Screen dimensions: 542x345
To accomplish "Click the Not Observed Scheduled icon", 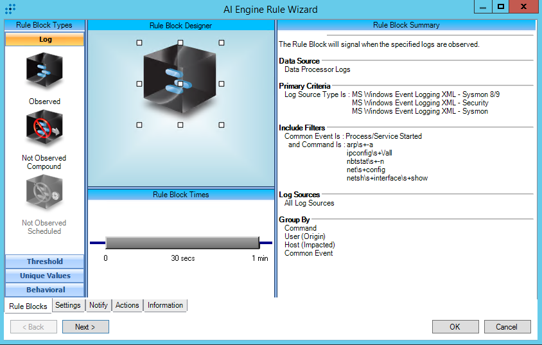I will pos(44,194).
